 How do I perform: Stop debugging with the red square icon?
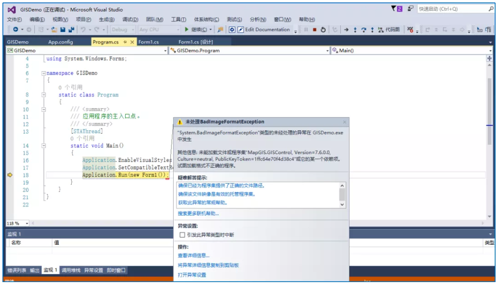(315, 30)
